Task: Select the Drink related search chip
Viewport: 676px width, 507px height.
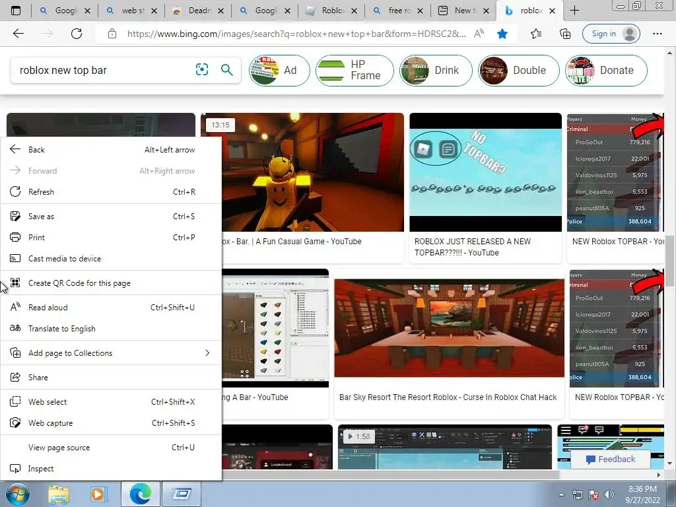Action: pos(436,70)
